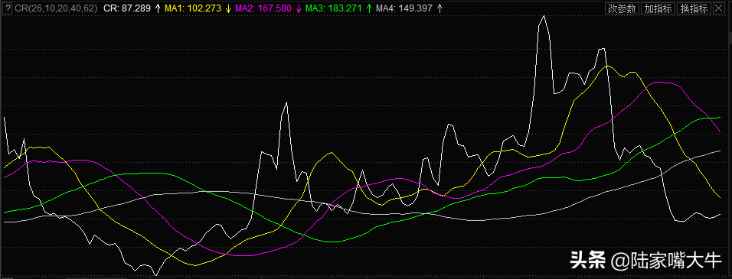Click the green up arrow beside MA3
The height and width of the screenshot is (279, 732).
pyautogui.click(x=369, y=8)
